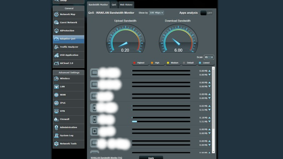Select the LAN icon
The width and height of the screenshot is (283, 159).
click(x=56, y=87)
